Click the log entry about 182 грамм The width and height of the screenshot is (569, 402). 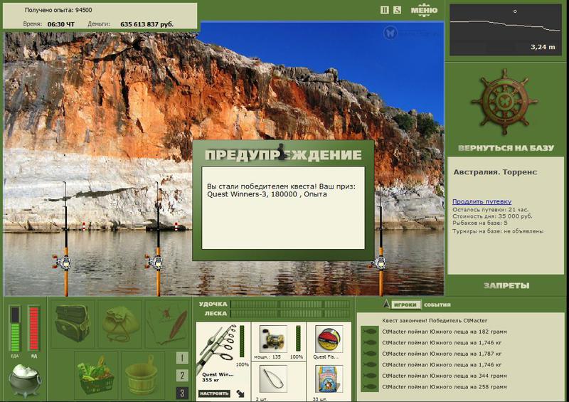(x=444, y=332)
